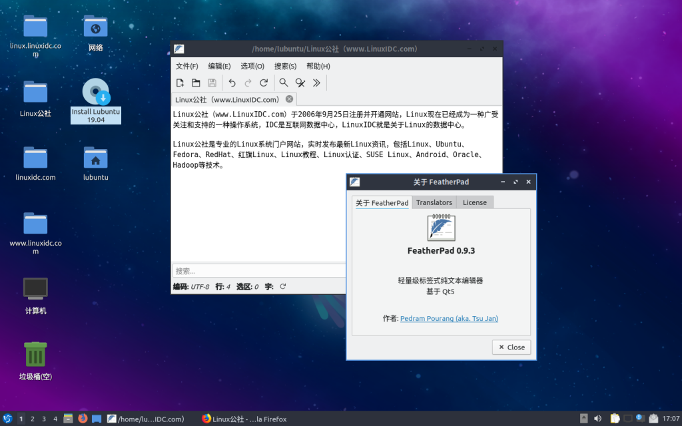Open search with the magnifier icon

284,83
